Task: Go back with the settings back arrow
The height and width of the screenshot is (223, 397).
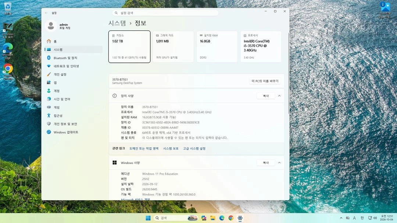Action: click(46, 13)
